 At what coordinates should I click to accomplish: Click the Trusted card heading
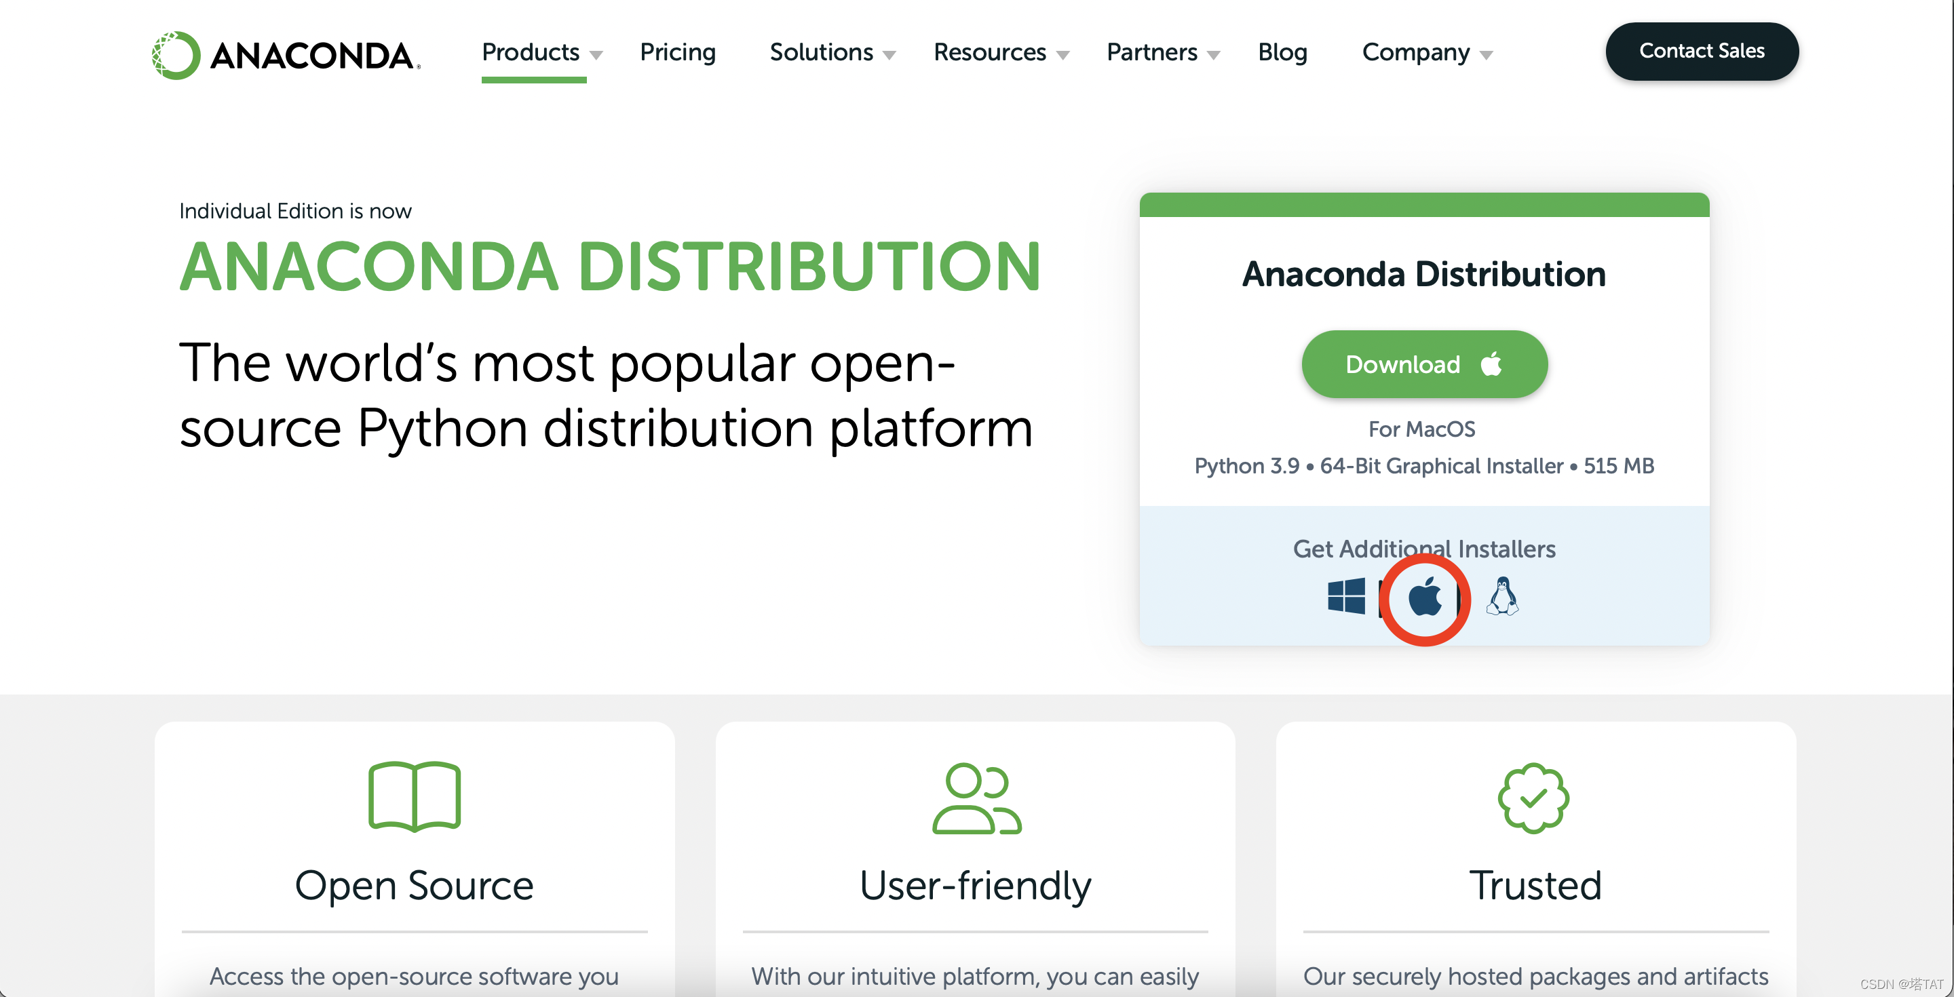(x=1535, y=886)
